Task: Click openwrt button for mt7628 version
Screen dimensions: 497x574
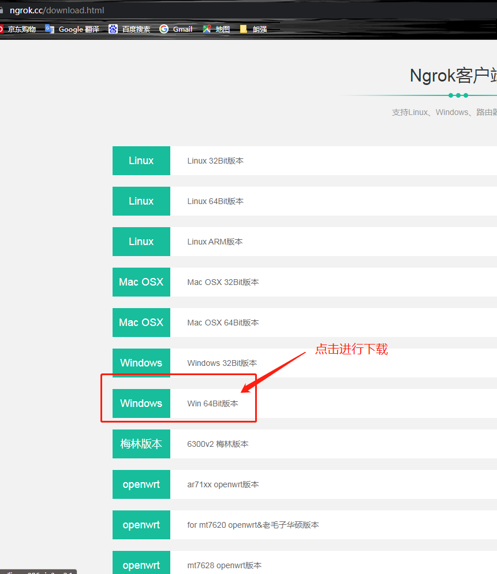Action: coord(141,563)
